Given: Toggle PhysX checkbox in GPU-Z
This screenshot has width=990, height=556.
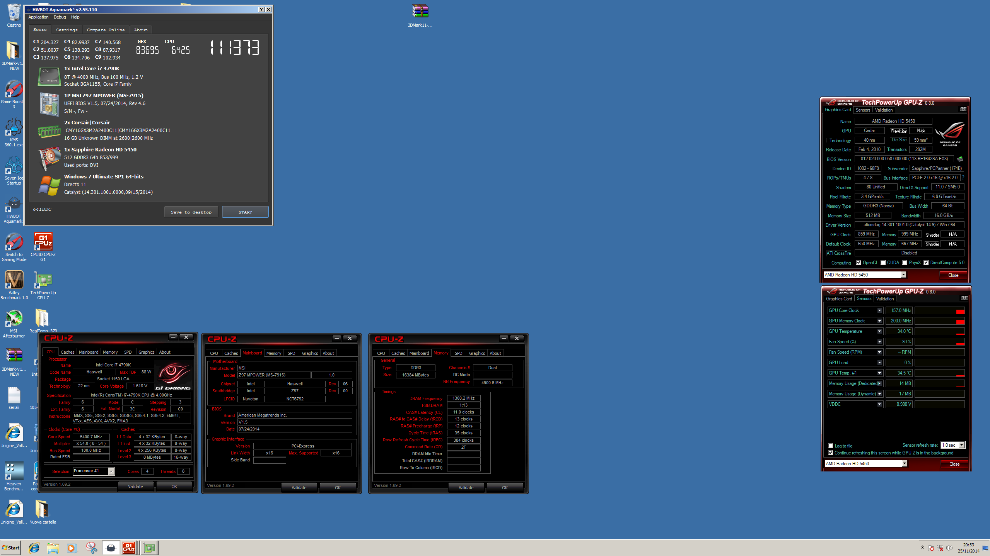Looking at the screenshot, I should (x=905, y=263).
